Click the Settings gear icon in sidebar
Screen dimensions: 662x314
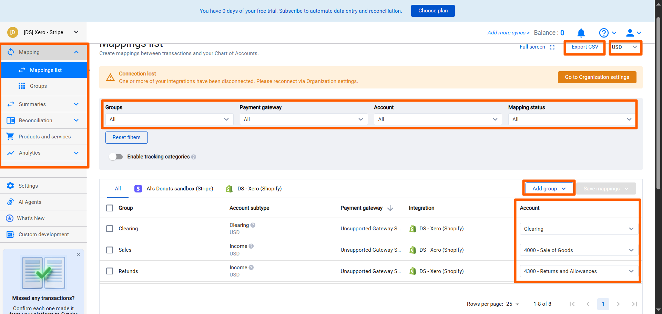(11, 186)
